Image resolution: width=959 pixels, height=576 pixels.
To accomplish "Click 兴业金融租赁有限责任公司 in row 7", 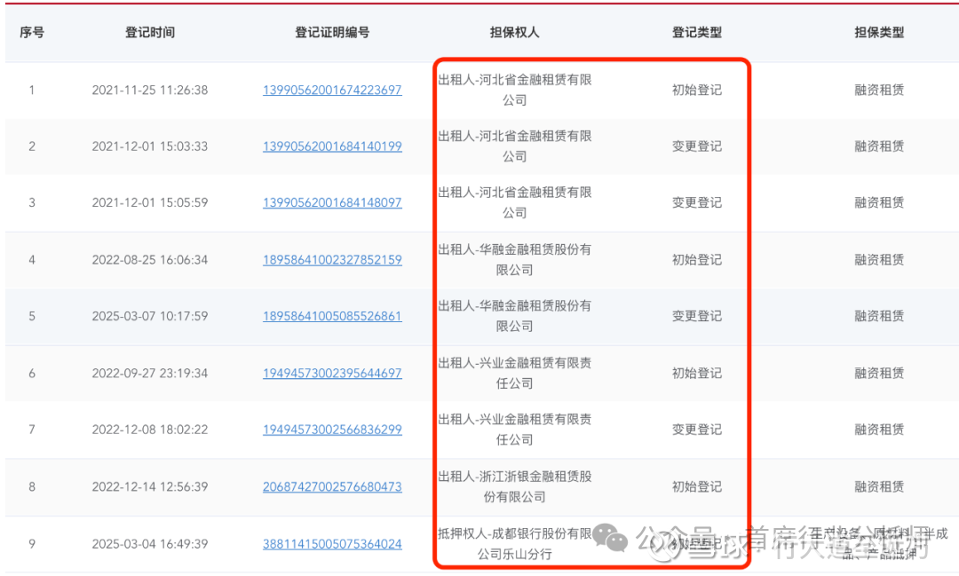I will tap(514, 430).
